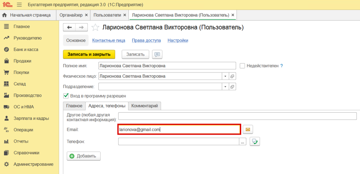
Task: Toggle the Недействителен checkbox
Action: [x=242, y=66]
